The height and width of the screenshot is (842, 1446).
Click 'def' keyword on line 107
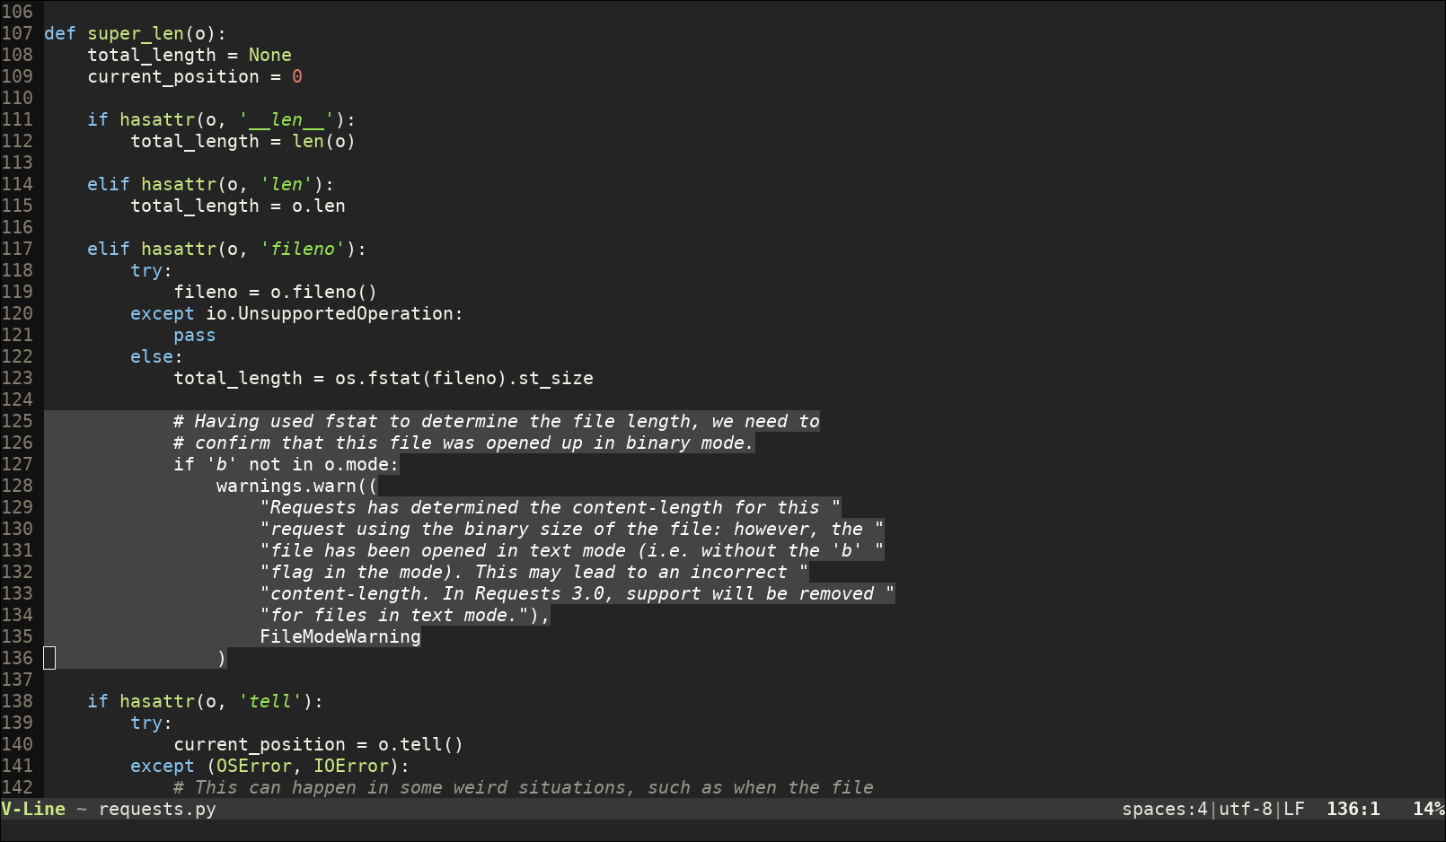(x=60, y=33)
